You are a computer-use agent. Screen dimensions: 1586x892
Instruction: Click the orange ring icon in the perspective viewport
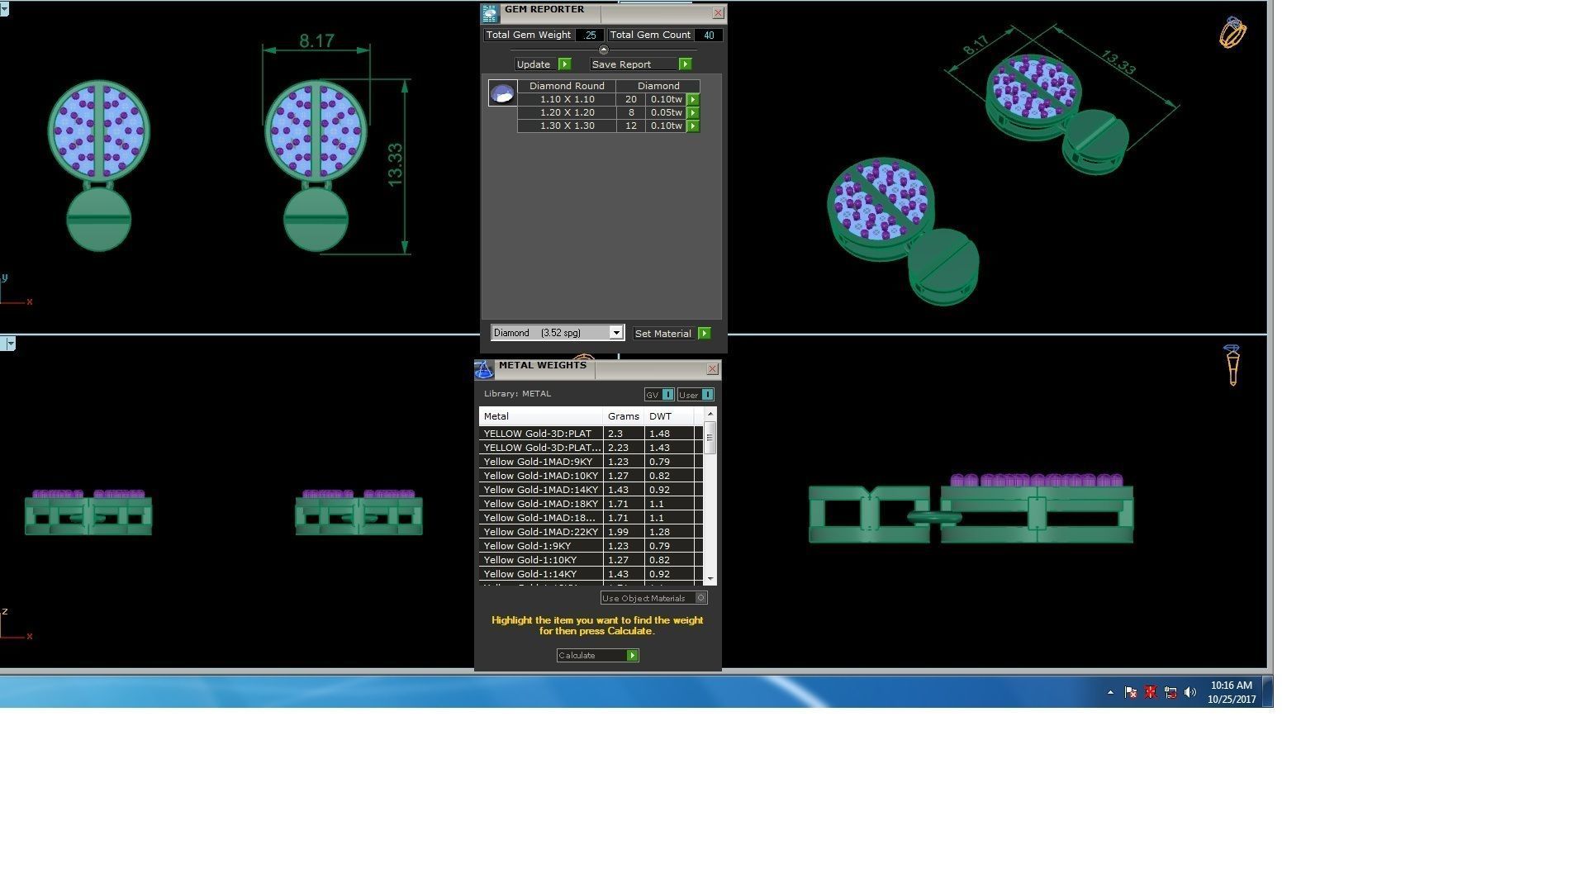(x=1232, y=33)
